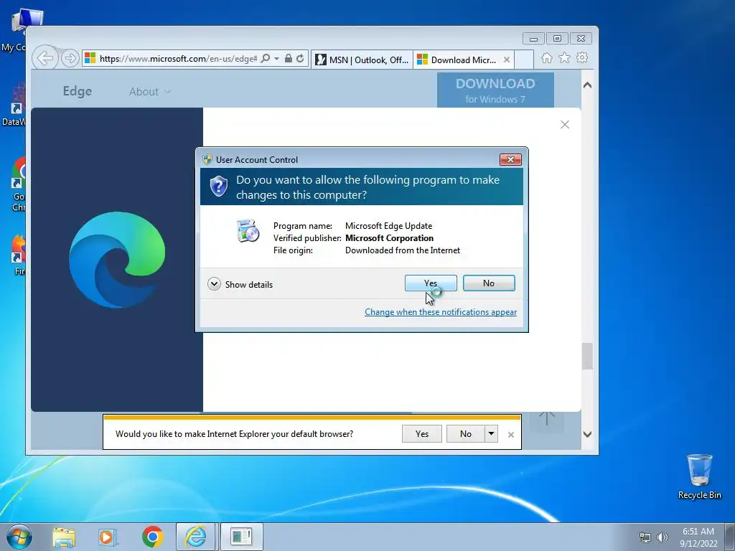Select the My Computer desktop icon
The height and width of the screenshot is (551, 735).
(x=19, y=29)
